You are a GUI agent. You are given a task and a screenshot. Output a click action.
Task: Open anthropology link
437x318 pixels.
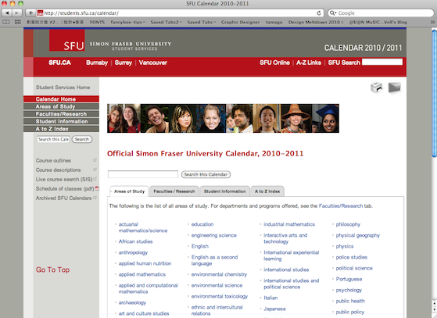[x=133, y=252]
